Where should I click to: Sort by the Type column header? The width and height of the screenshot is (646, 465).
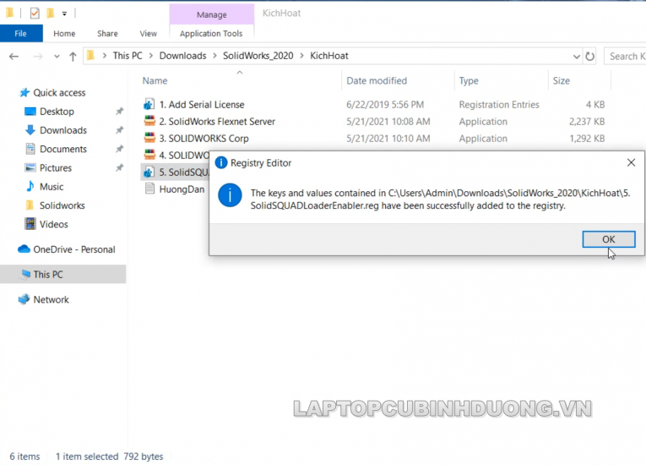pos(469,80)
